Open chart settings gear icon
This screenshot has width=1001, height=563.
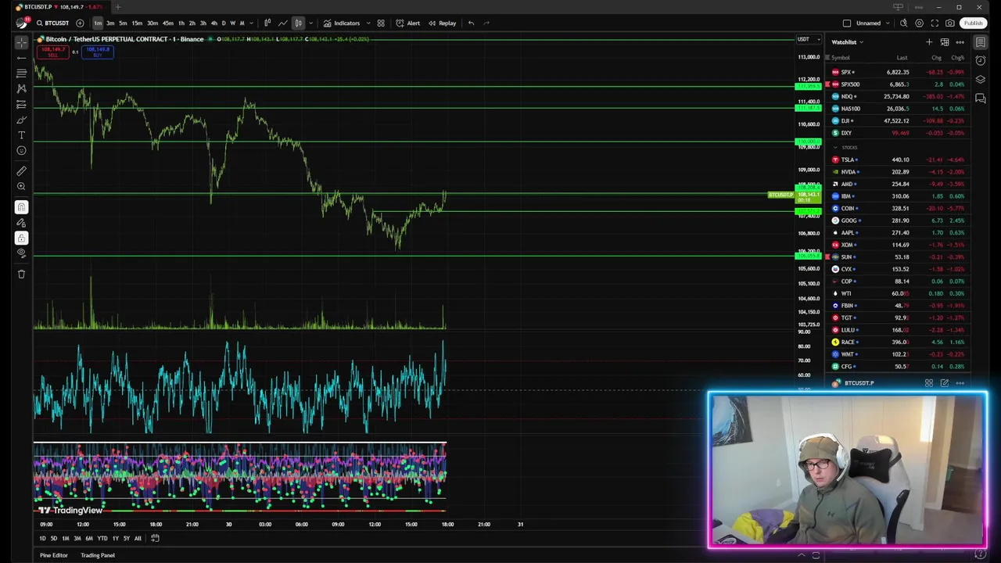point(920,23)
